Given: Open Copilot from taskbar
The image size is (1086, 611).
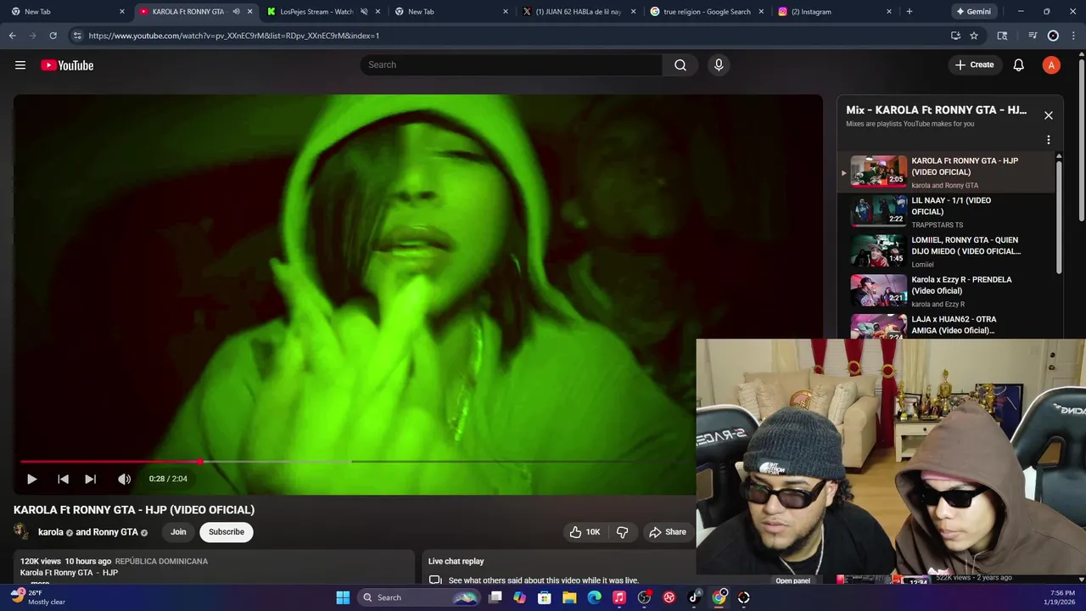Looking at the screenshot, I should [x=520, y=597].
